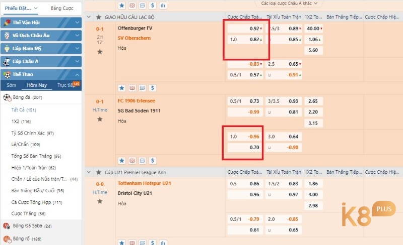Pick 1.0 handicap odds -0.96 in Erlensee match

click(x=245, y=137)
